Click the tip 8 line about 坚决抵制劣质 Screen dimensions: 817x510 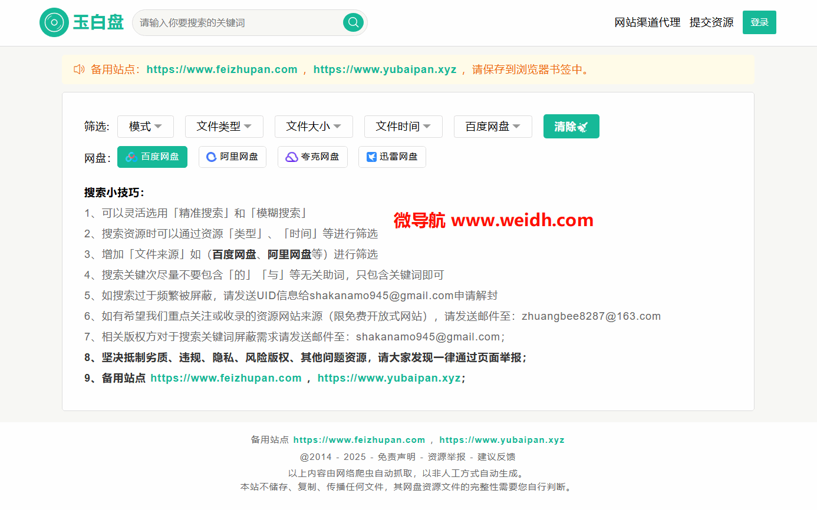point(305,357)
